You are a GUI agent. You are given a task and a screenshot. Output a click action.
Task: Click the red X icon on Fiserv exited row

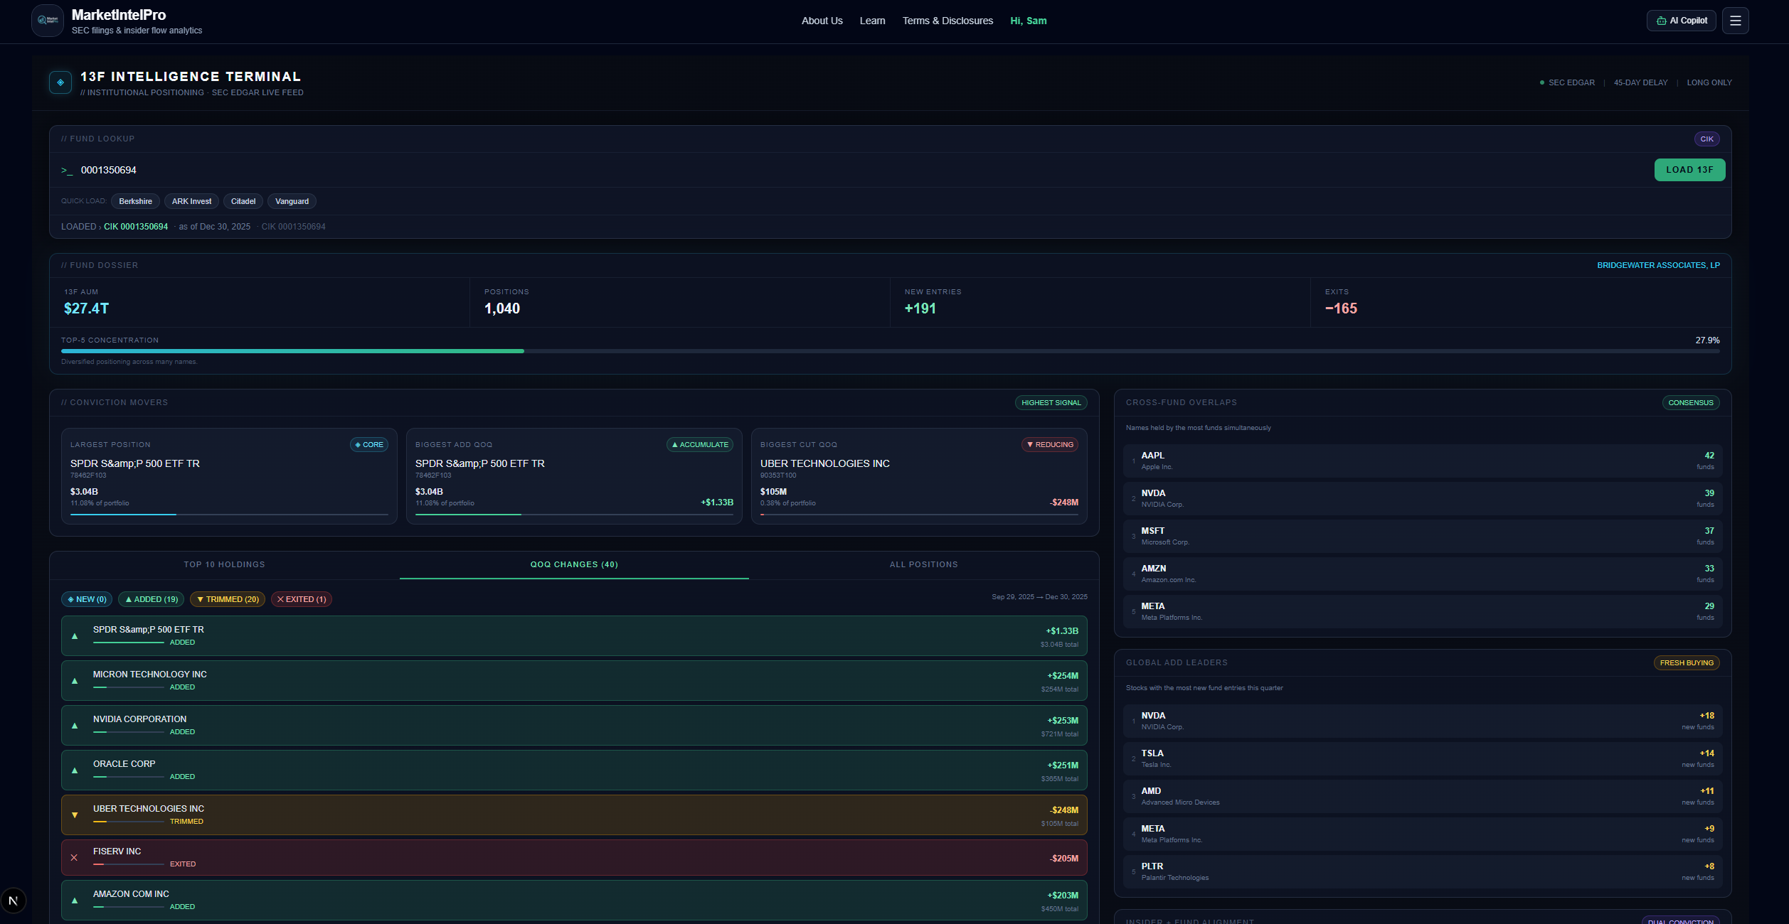coord(74,857)
